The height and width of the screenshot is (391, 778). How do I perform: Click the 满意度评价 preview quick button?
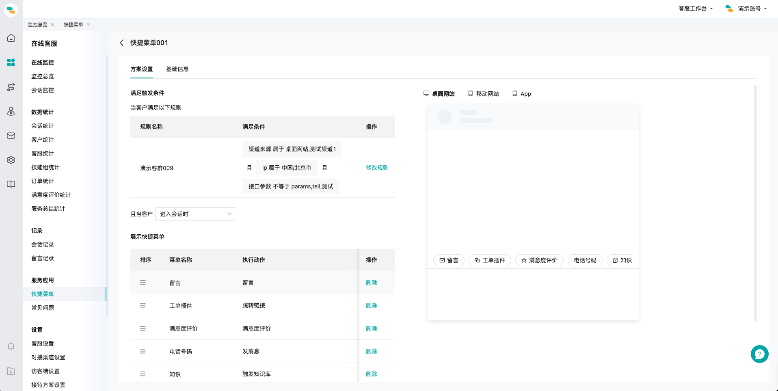click(539, 260)
